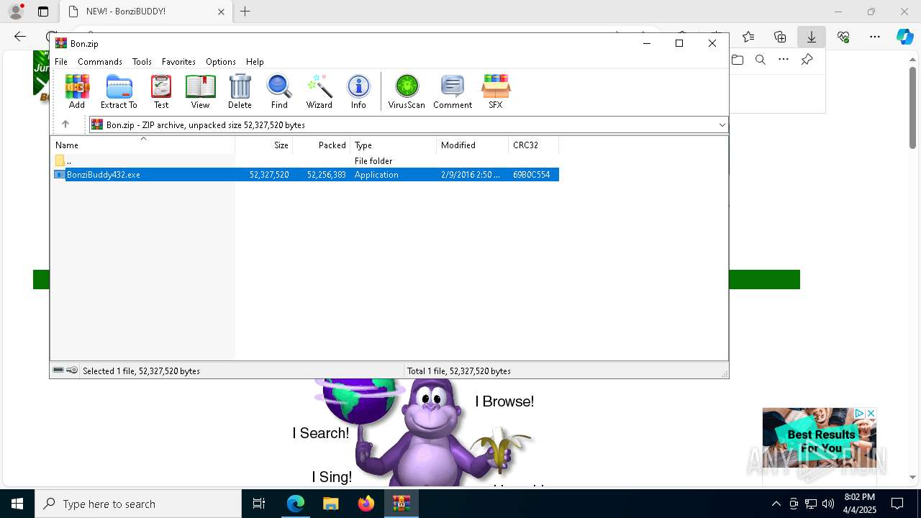Image resolution: width=921 pixels, height=518 pixels.
Task: Click the Add toolbar icon in WinRAR
Action: tap(77, 91)
